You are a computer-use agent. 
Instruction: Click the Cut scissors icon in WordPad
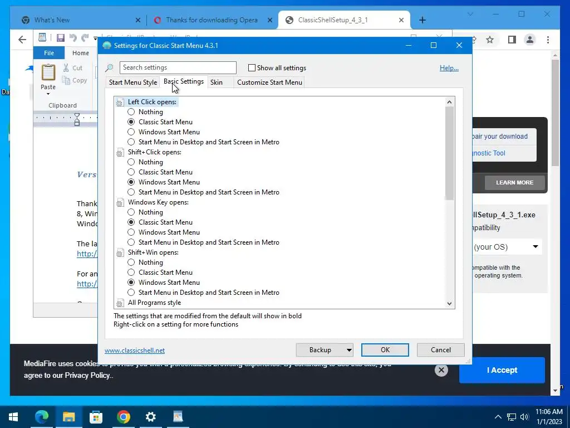coord(66,67)
